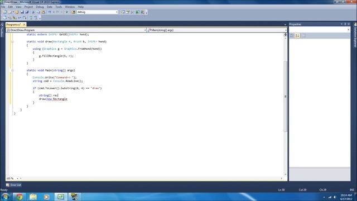Screen dimensions: 357x201
Task: Click the New Project toolbar icon
Action: [4, 12]
